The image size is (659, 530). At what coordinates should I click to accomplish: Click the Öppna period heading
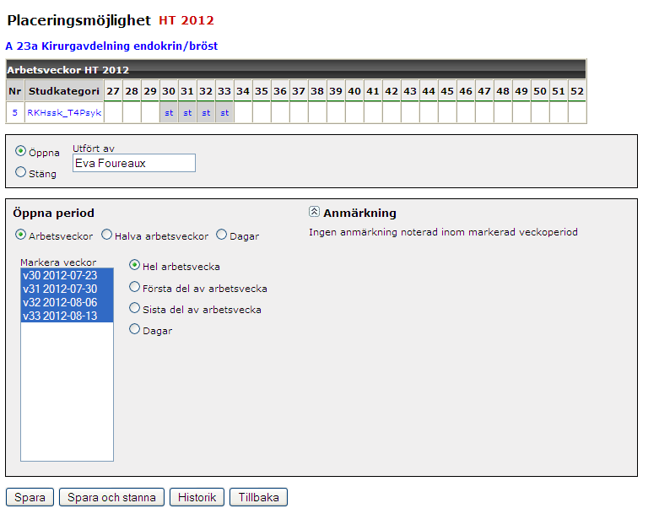(53, 213)
